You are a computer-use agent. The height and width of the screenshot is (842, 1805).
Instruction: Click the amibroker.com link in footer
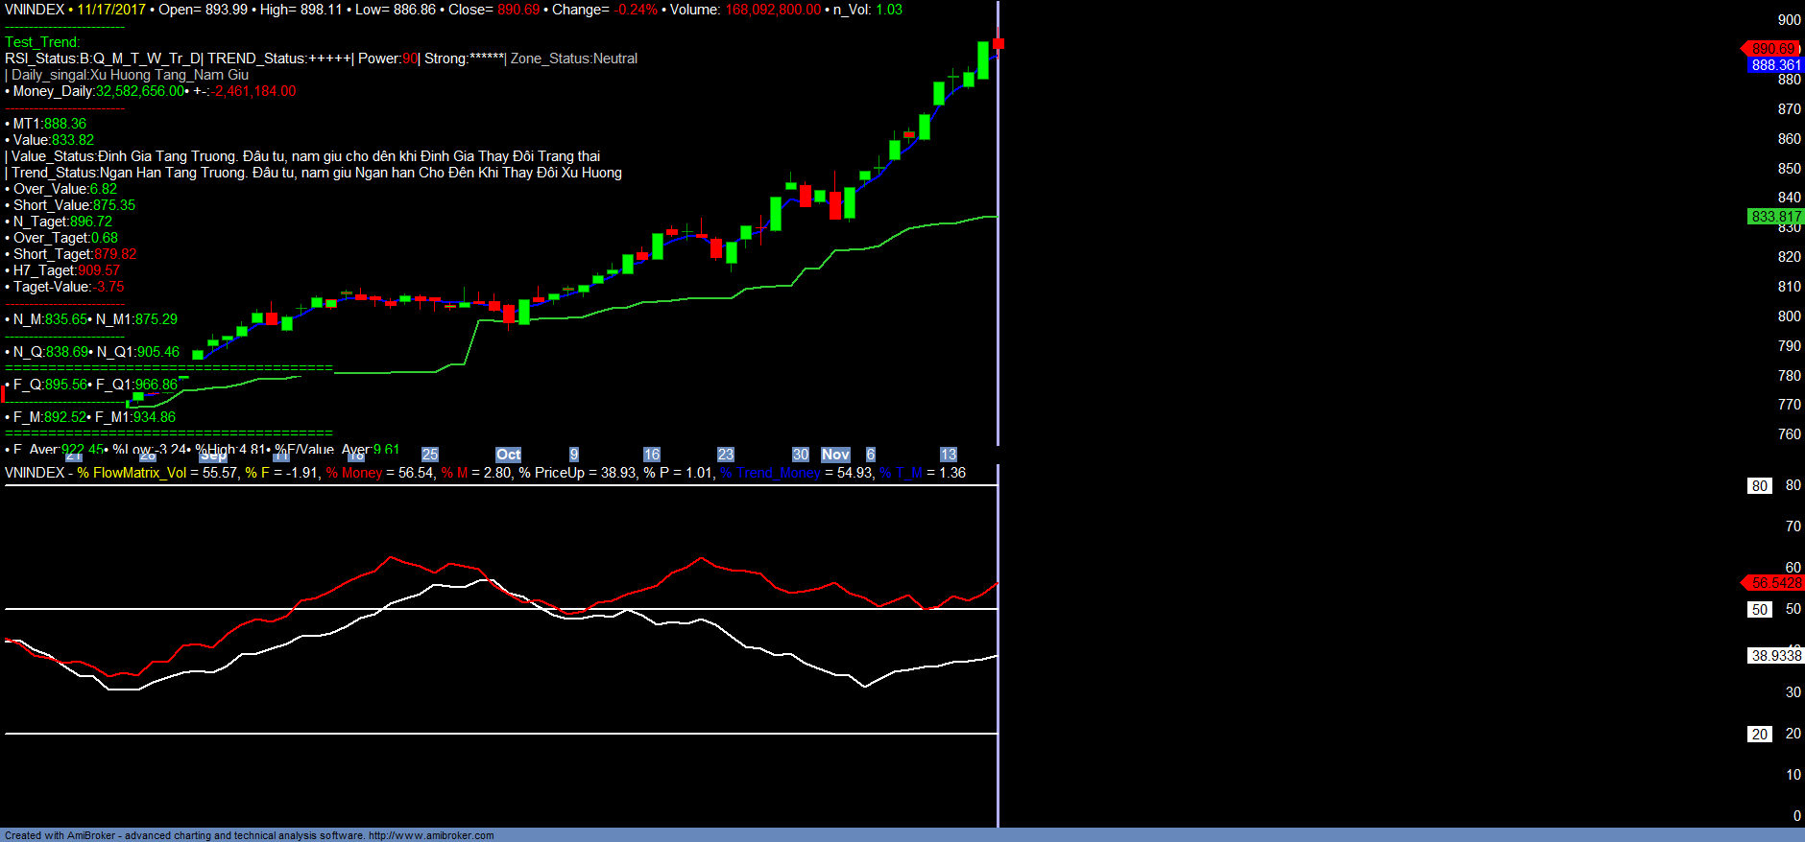pyautogui.click(x=431, y=835)
